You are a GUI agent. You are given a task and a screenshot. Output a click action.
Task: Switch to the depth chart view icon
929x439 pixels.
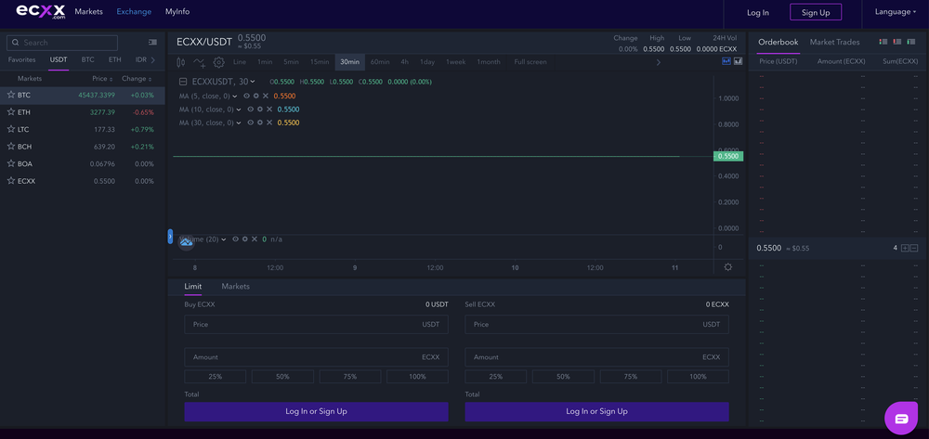pos(739,61)
